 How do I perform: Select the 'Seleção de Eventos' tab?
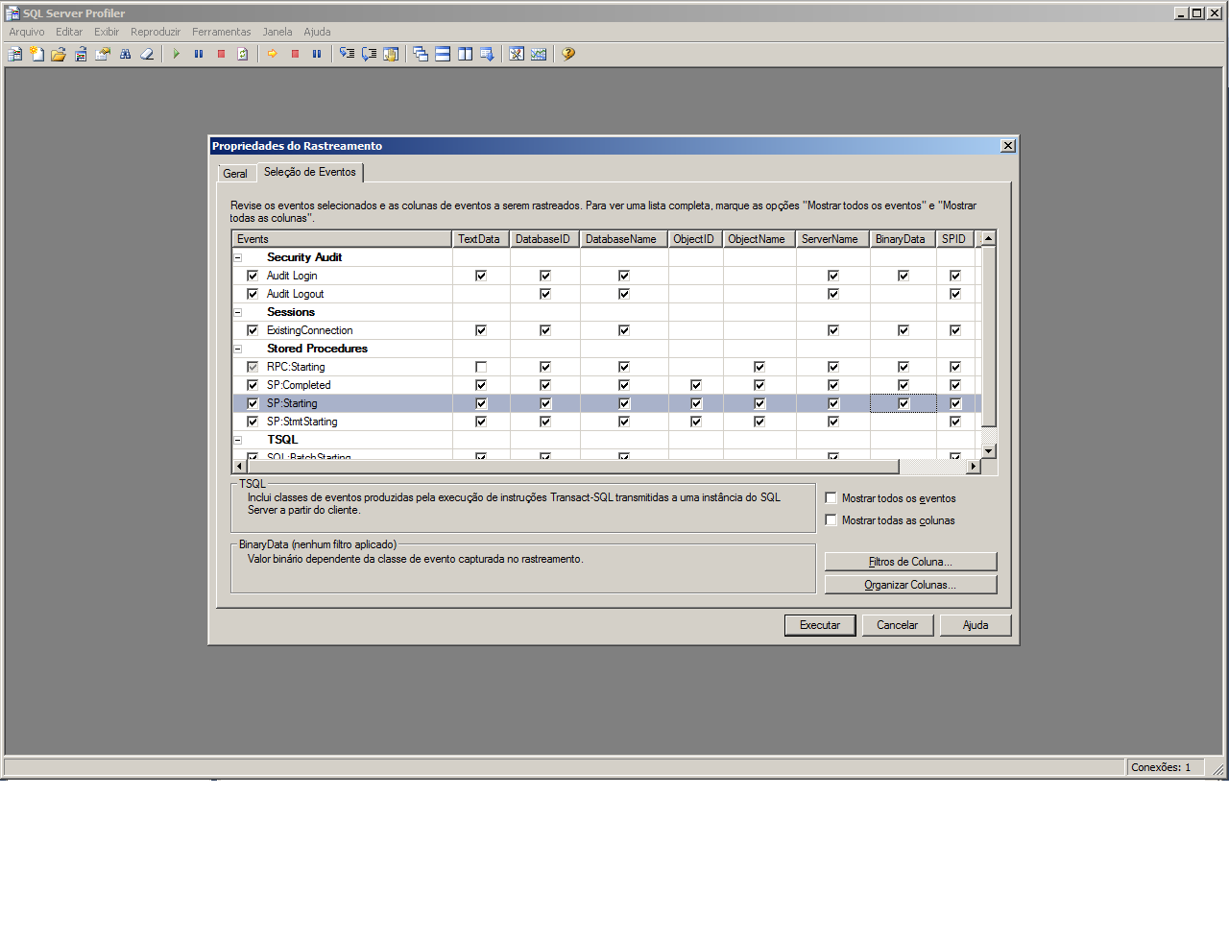pos(310,172)
